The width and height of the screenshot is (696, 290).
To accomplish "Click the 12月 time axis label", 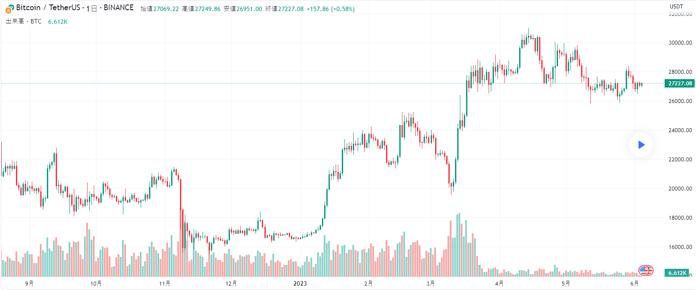I will 231,283.
